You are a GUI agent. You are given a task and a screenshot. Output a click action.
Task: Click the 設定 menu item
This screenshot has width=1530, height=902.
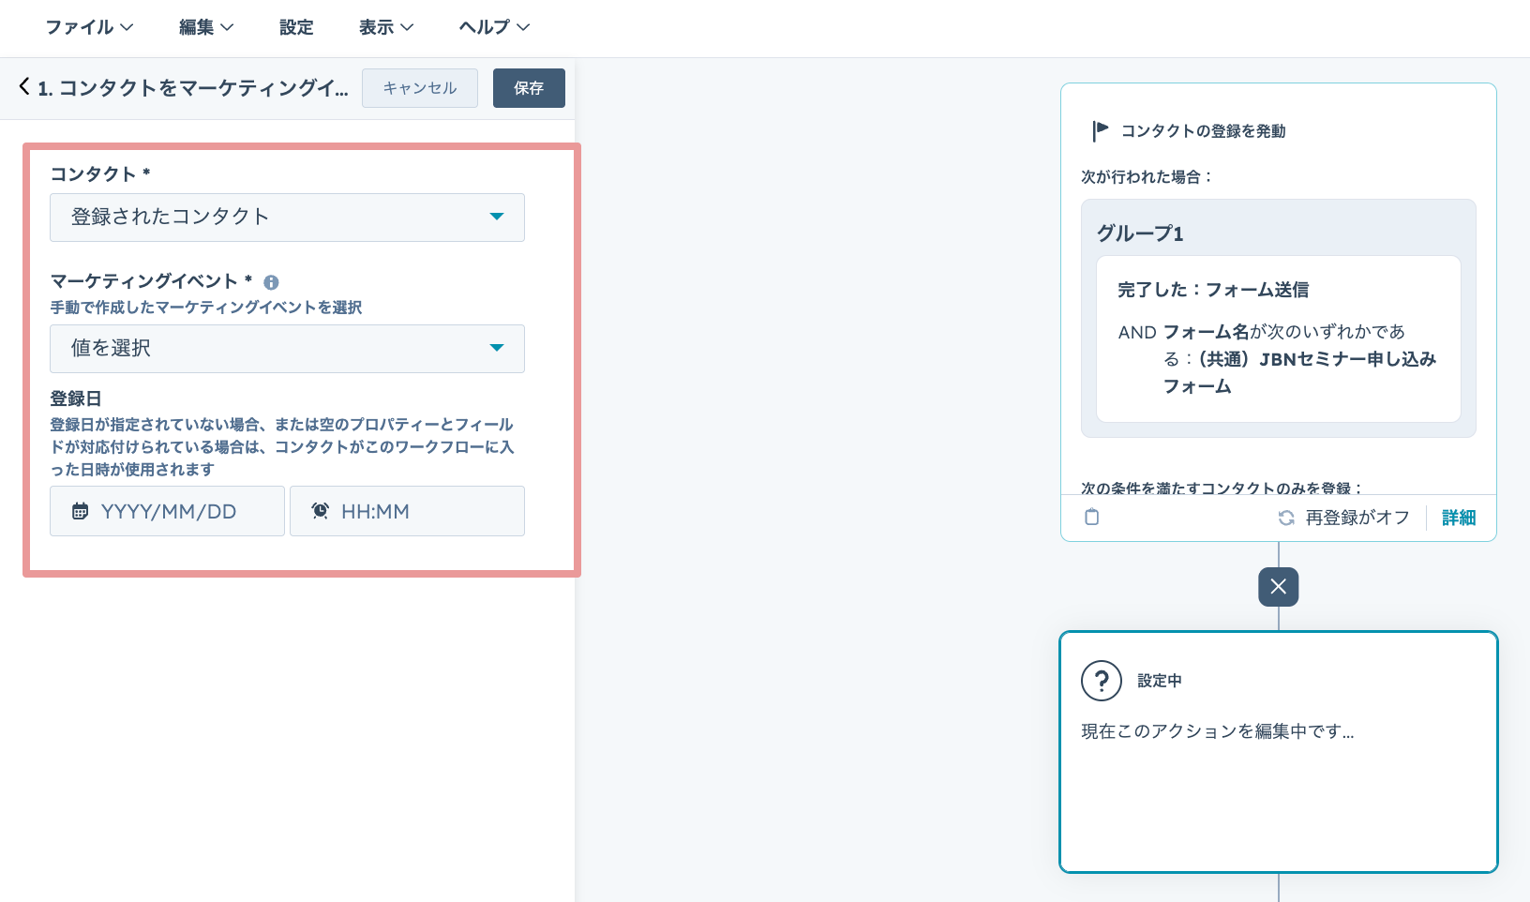pos(296,27)
